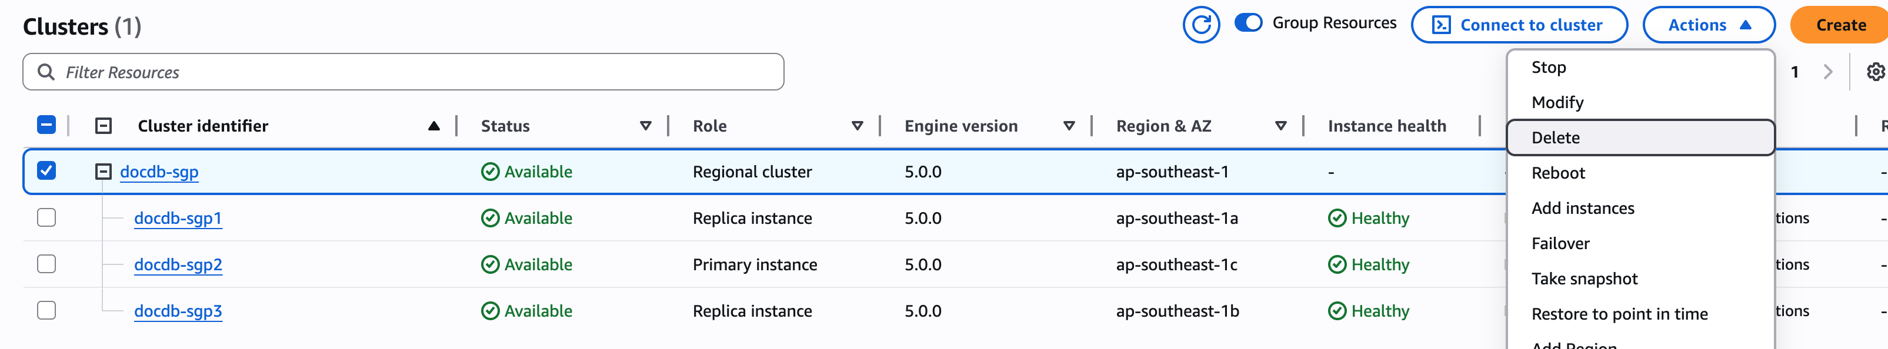Tick the docdb-sgp3 instance checkbox
Screen dimensions: 1888x349
click(x=46, y=310)
